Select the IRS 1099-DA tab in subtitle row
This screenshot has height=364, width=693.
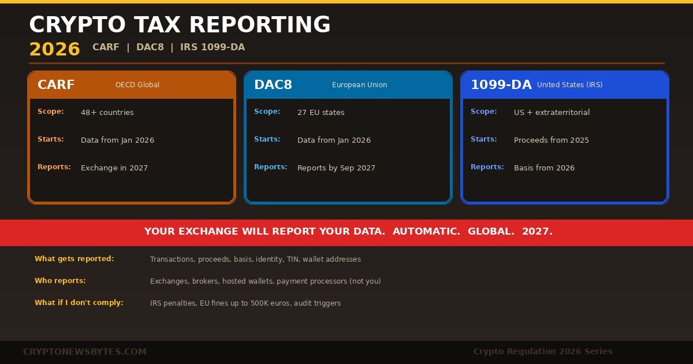(213, 47)
